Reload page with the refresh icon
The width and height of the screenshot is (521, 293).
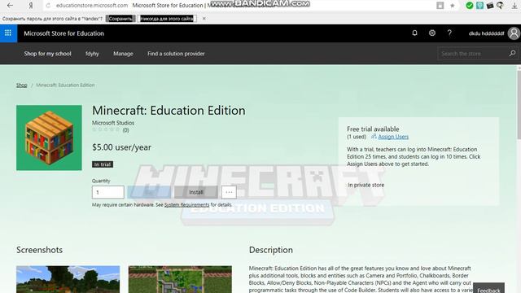pyautogui.click(x=48, y=6)
